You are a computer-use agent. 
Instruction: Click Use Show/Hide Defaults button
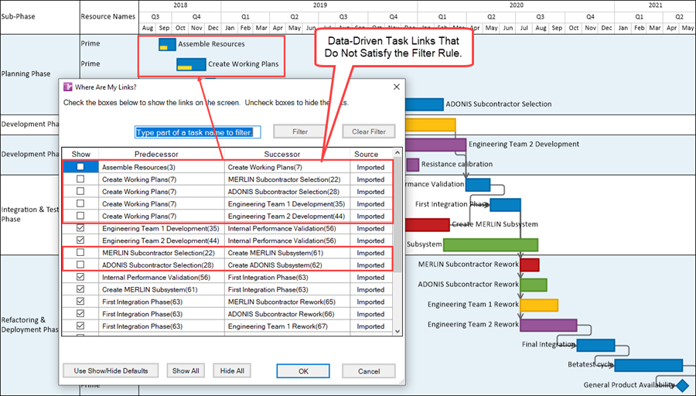click(111, 370)
